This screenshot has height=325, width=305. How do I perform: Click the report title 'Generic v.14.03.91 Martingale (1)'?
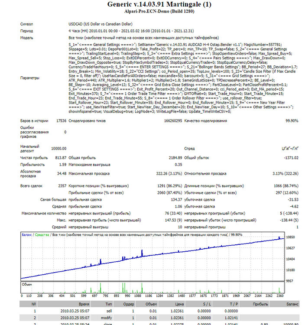click(x=159, y=4)
